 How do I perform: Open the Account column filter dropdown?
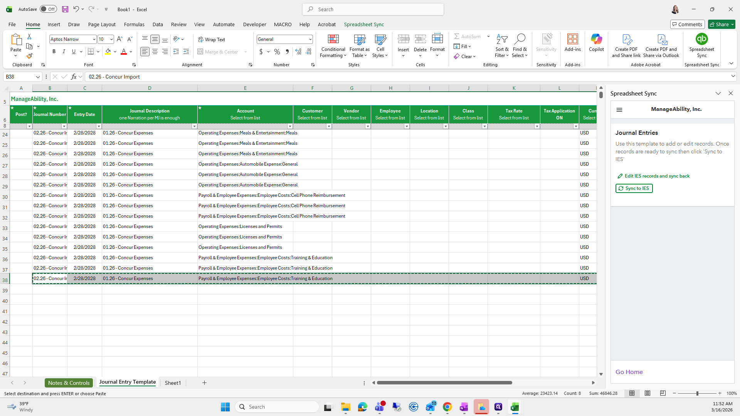tap(290, 126)
